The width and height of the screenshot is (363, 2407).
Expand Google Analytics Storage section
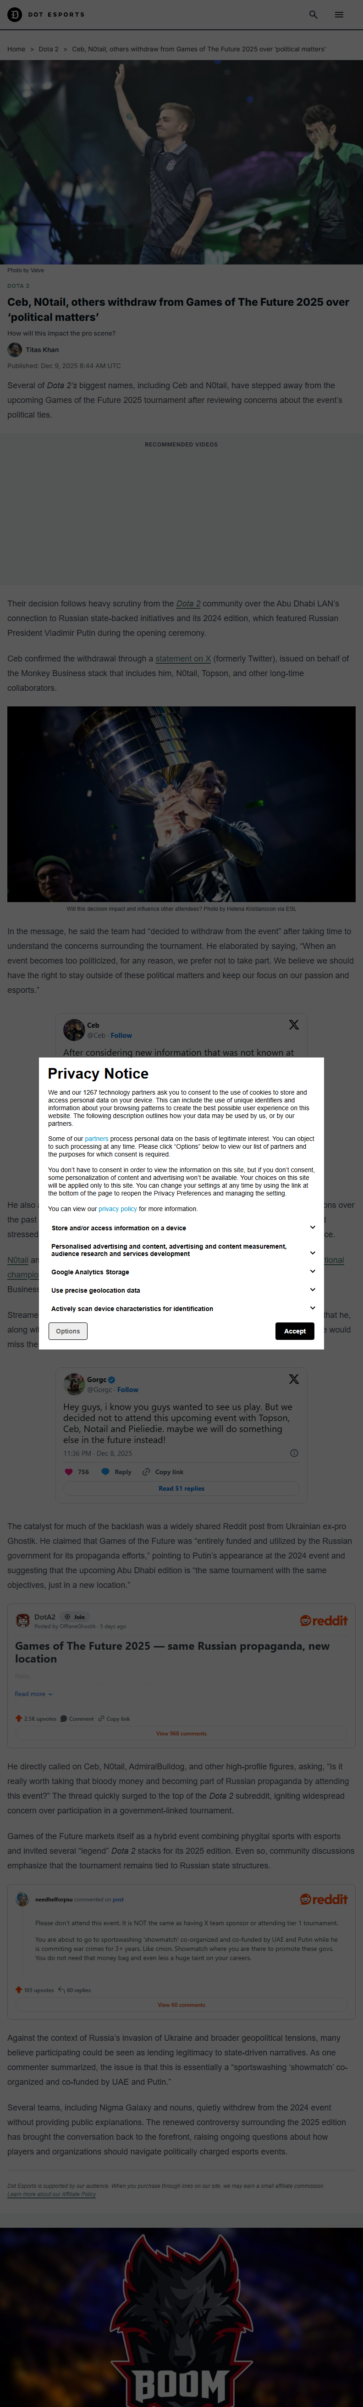[x=313, y=1272]
